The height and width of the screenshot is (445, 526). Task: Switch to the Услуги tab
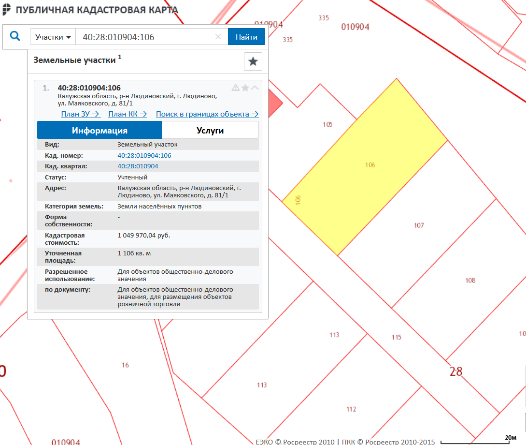(210, 131)
